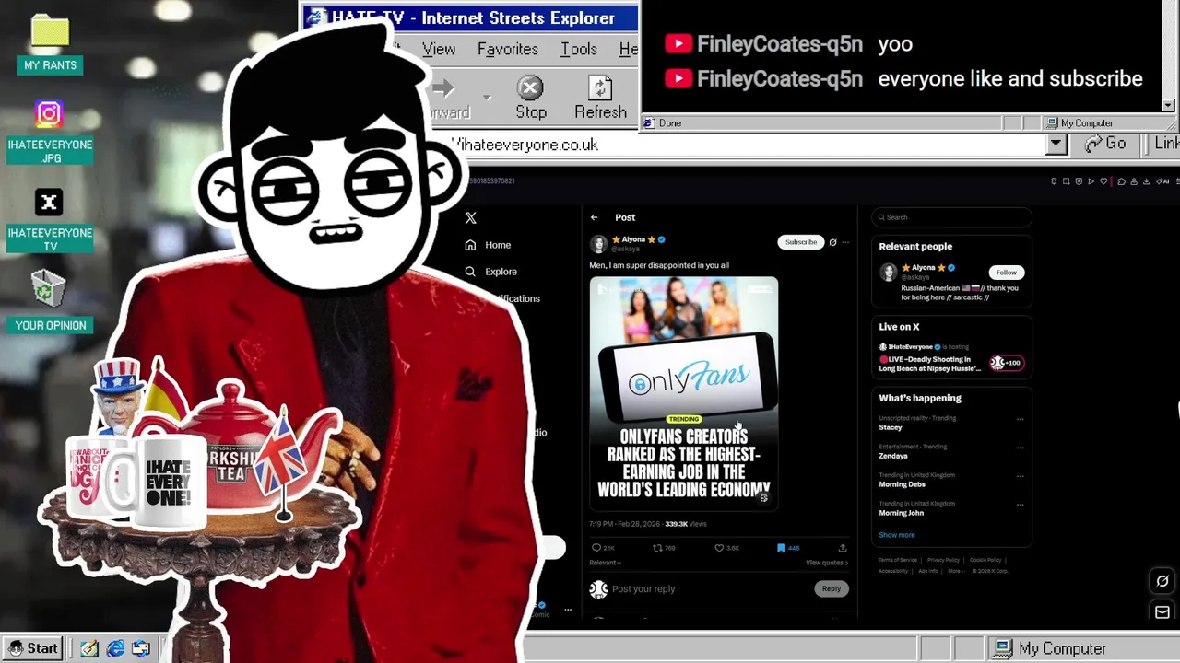Click the share icon on the post
Image resolution: width=1180 pixels, height=663 pixels.
843,548
